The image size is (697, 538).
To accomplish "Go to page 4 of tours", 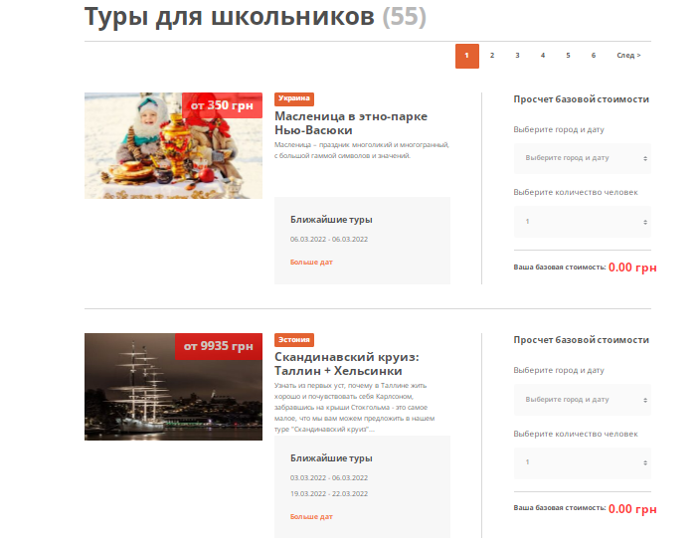I will pos(543,56).
